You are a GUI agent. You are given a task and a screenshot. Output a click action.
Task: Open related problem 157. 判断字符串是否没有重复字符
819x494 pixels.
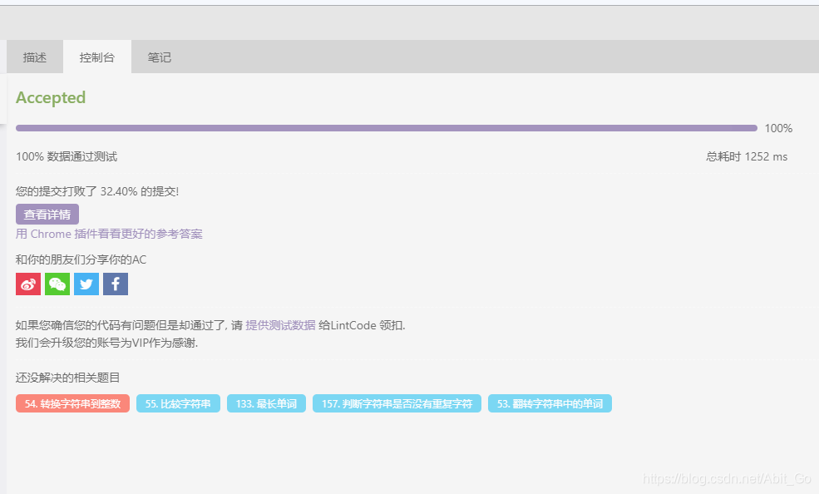pos(397,403)
